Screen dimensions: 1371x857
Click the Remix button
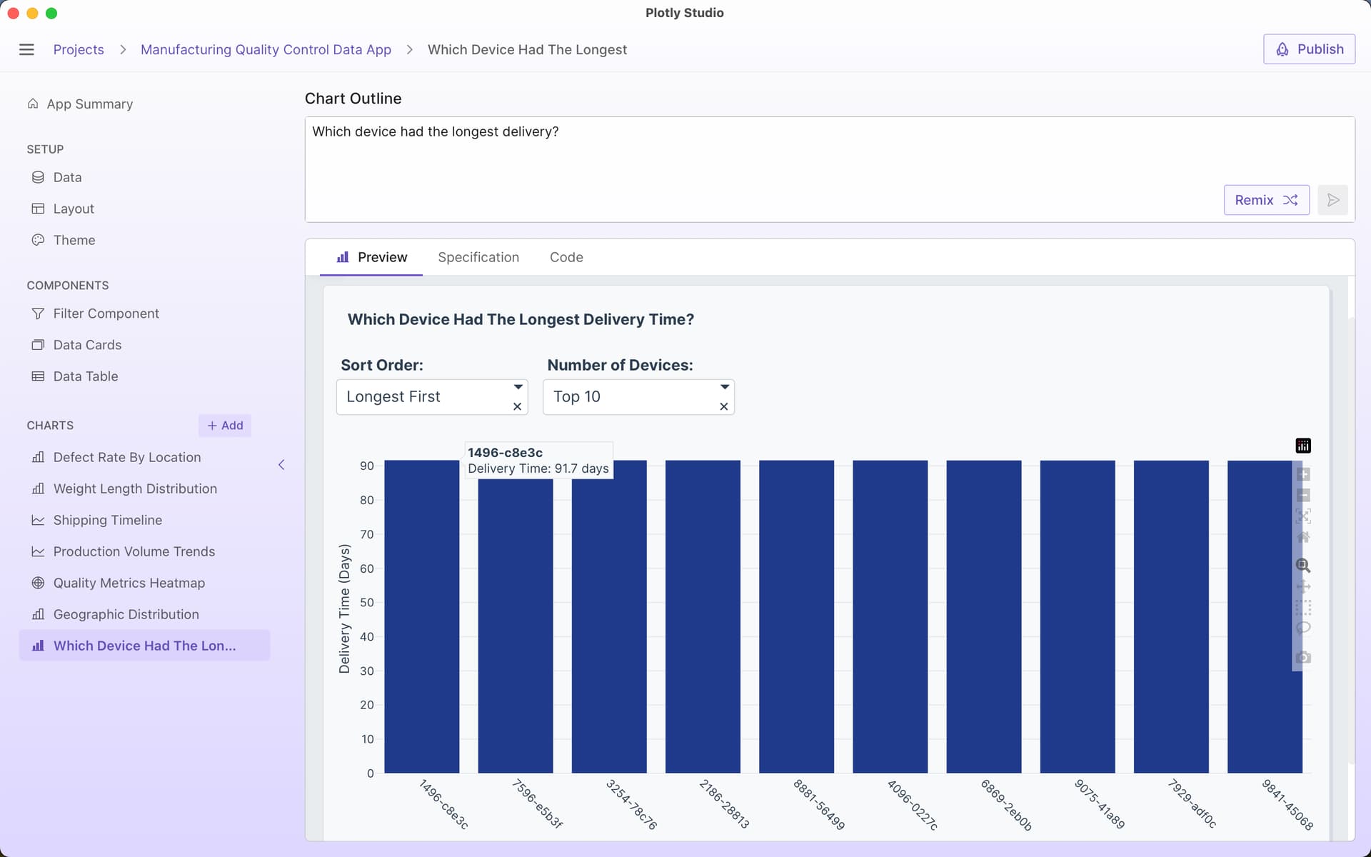pyautogui.click(x=1265, y=200)
